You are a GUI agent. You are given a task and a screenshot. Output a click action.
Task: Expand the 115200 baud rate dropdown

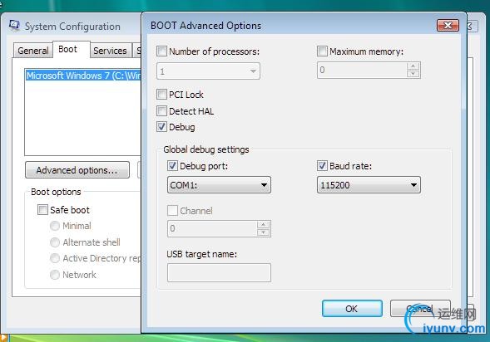coord(369,185)
